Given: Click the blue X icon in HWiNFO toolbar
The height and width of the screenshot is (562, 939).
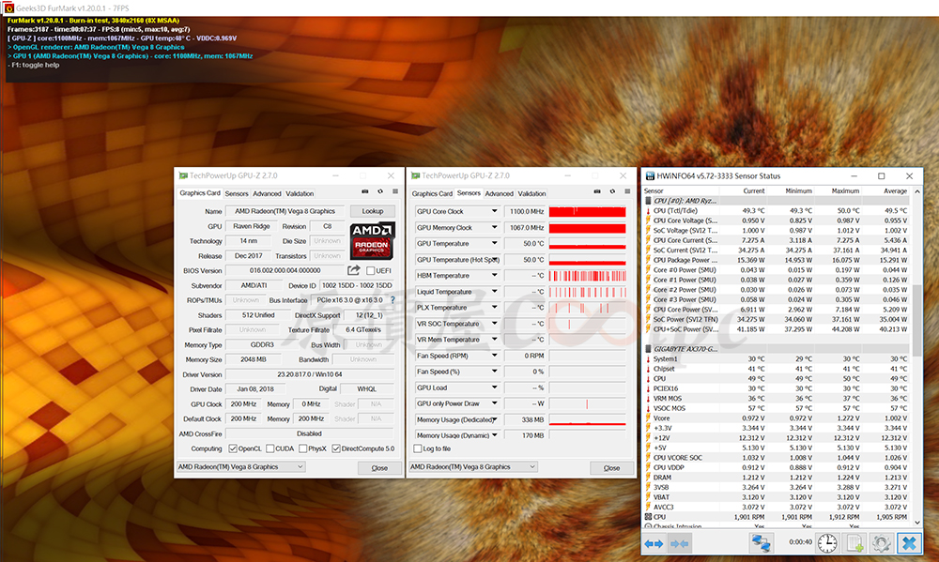Looking at the screenshot, I should (909, 543).
